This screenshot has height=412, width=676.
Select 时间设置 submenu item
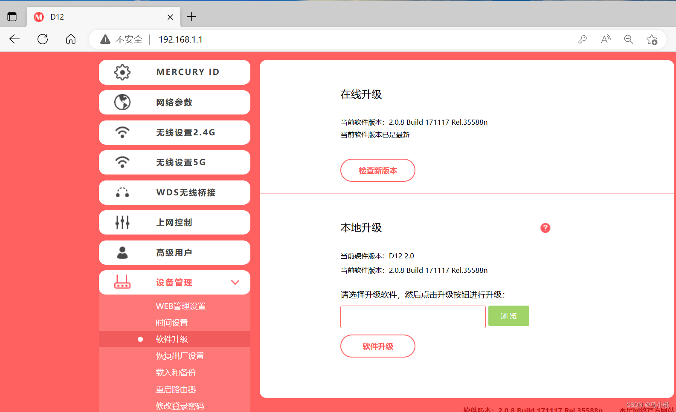(x=172, y=323)
